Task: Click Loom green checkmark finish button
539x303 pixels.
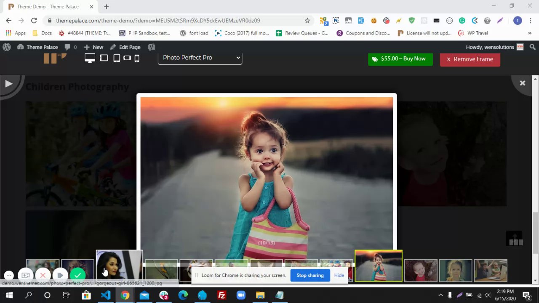Action: [77, 275]
